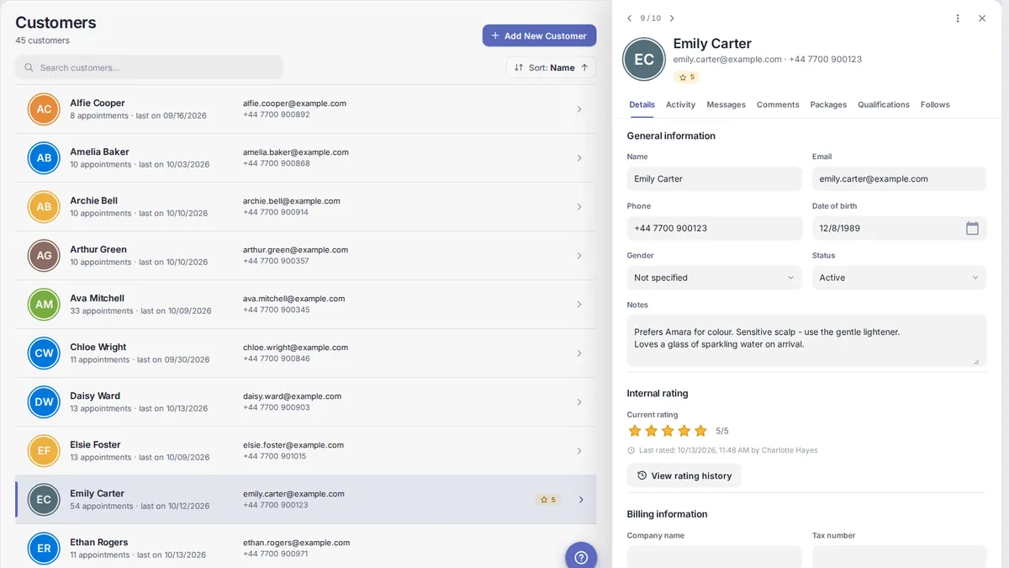The height and width of the screenshot is (568, 1009).
Task: Click Add New Customer button
Action: (539, 35)
